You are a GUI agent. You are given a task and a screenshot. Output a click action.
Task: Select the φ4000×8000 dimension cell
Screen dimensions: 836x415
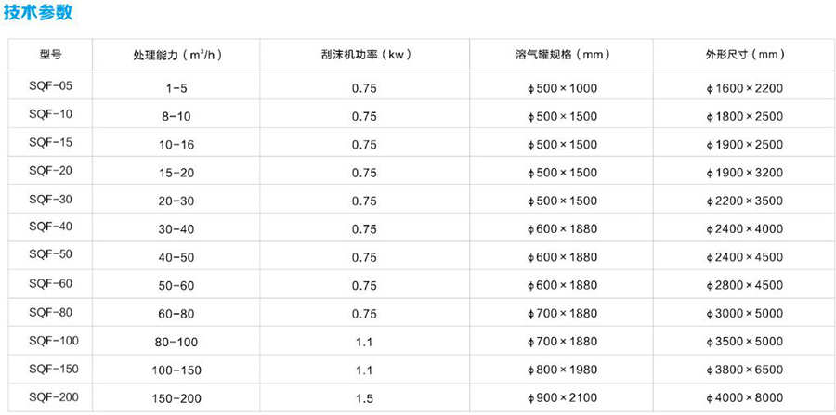click(x=745, y=398)
